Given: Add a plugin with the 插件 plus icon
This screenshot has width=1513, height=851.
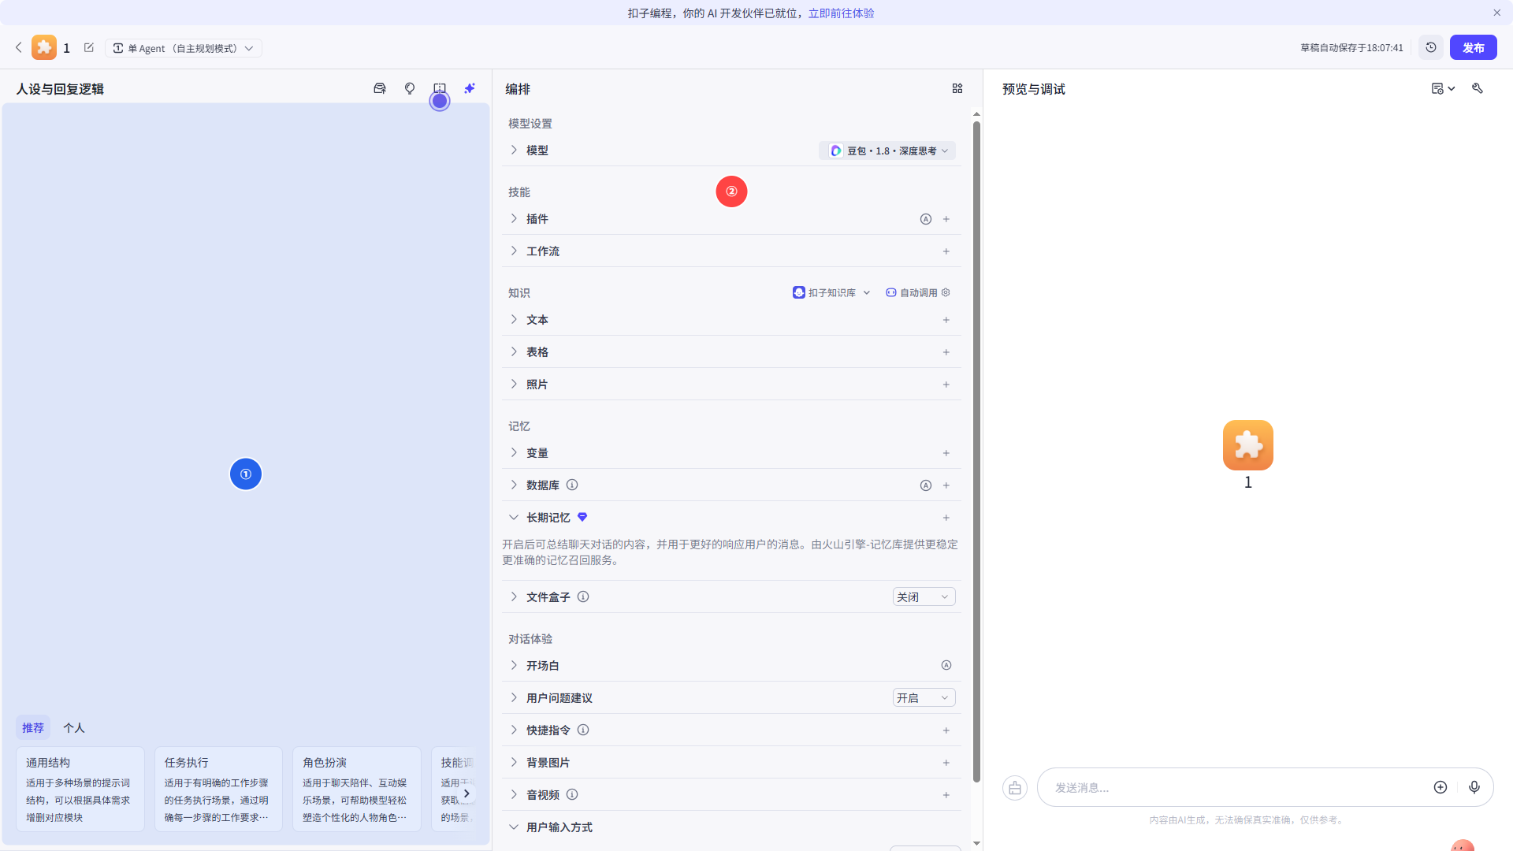Looking at the screenshot, I should (x=946, y=219).
